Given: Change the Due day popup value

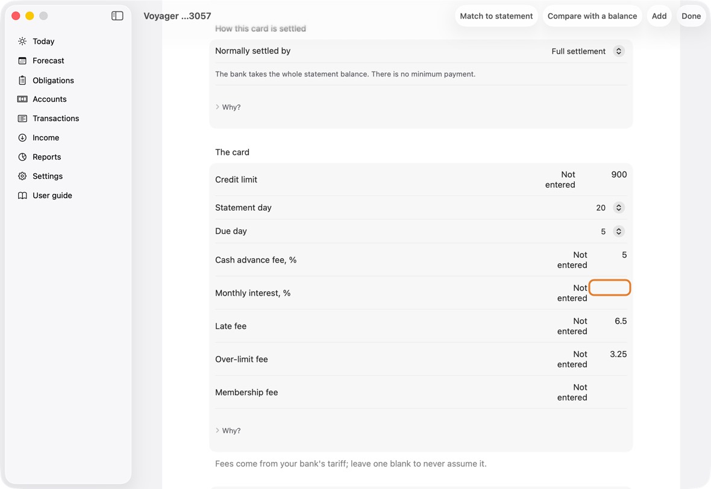Looking at the screenshot, I should (x=613, y=231).
